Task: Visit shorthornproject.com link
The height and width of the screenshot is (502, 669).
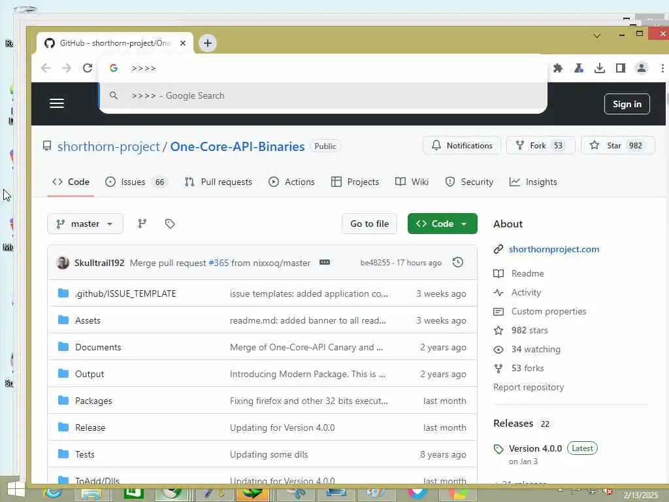Action: pyautogui.click(x=554, y=249)
